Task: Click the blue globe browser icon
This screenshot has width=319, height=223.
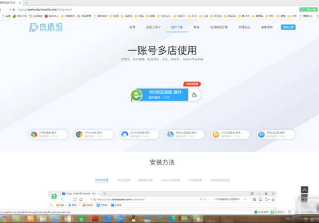Action: tap(261, 134)
